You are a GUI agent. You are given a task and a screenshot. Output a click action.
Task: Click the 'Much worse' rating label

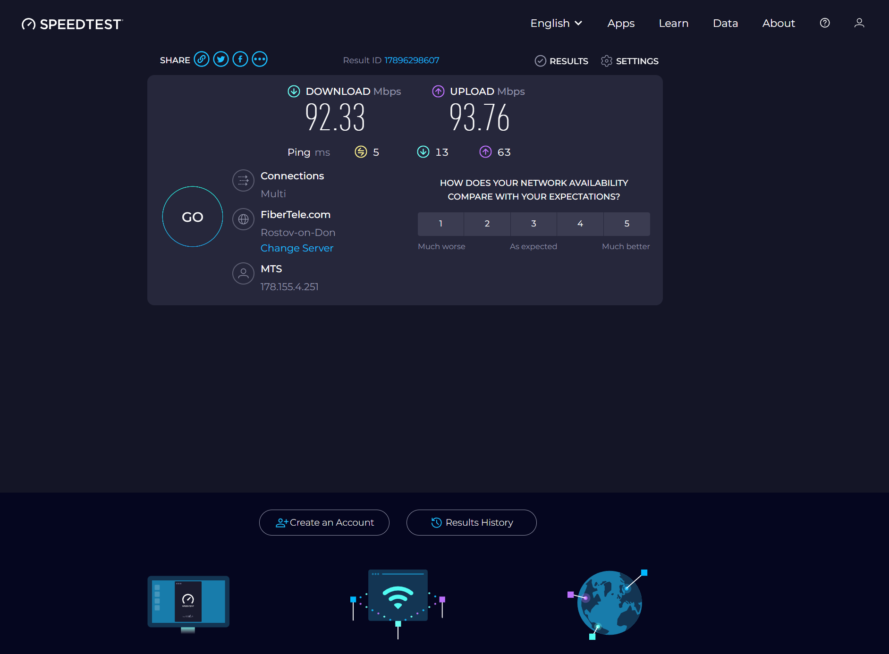pyautogui.click(x=441, y=246)
